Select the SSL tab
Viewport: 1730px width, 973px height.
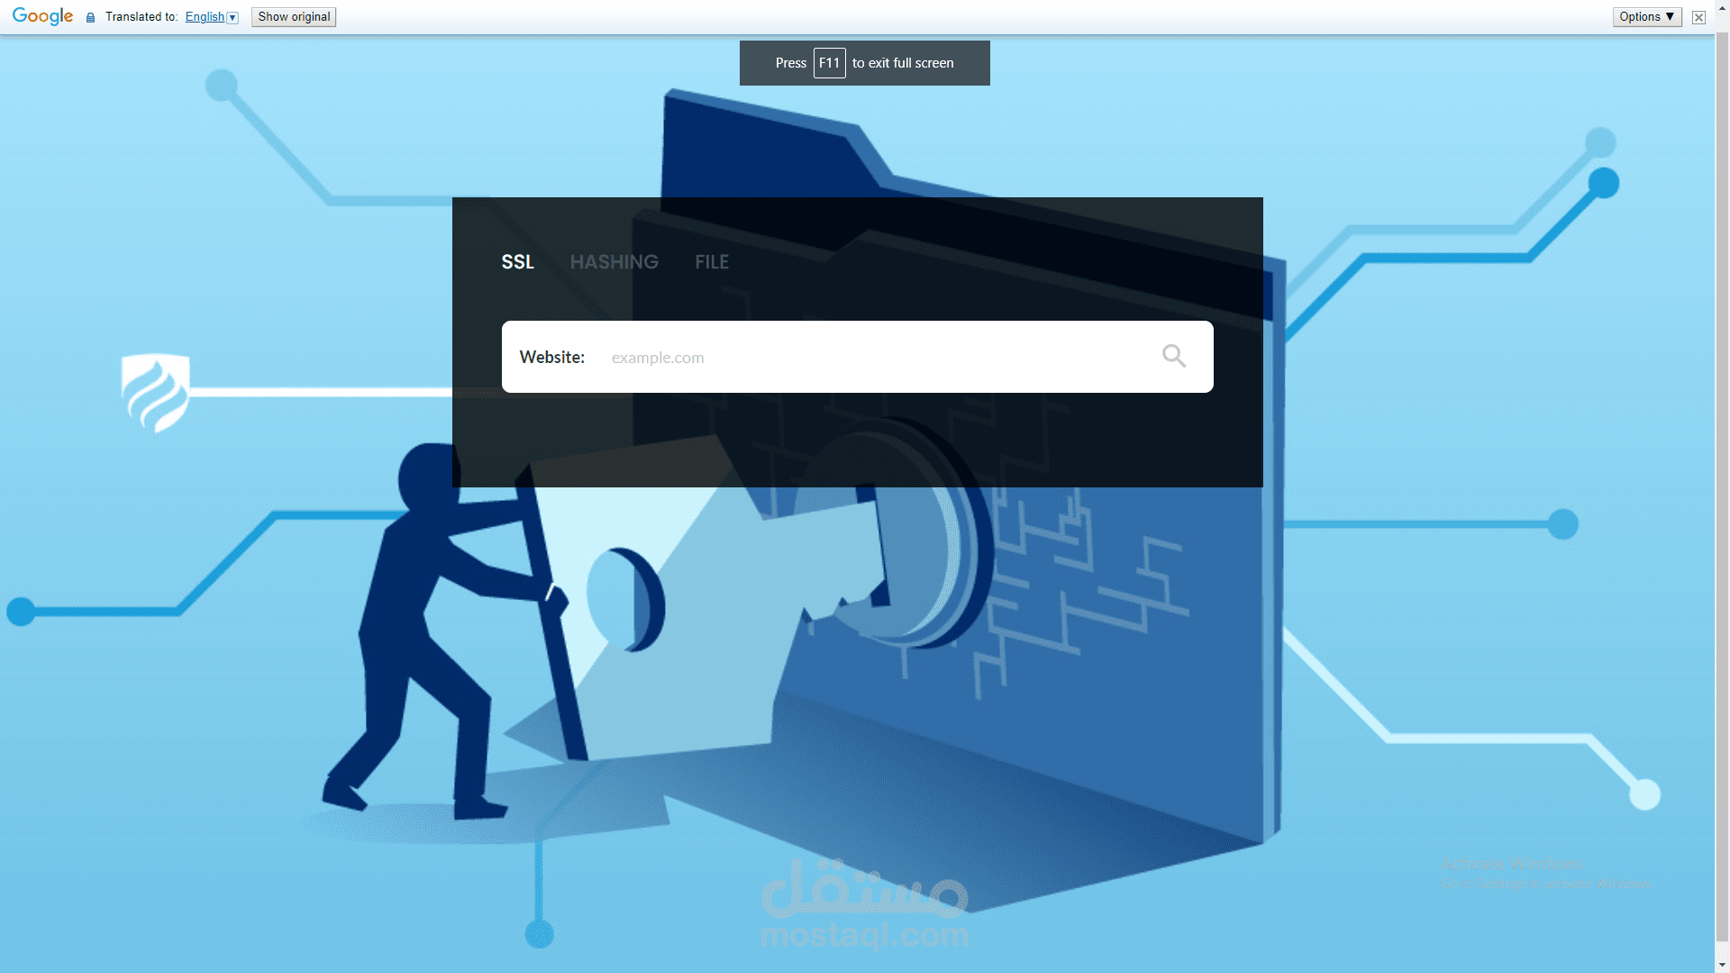[517, 262]
